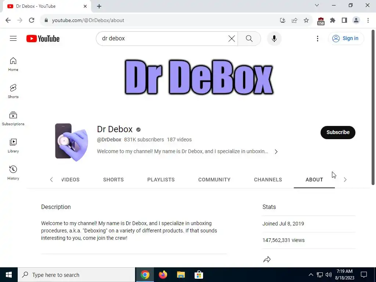The width and height of the screenshot is (376, 282).
Task: Open the network icon in system tray
Action: [320, 275]
